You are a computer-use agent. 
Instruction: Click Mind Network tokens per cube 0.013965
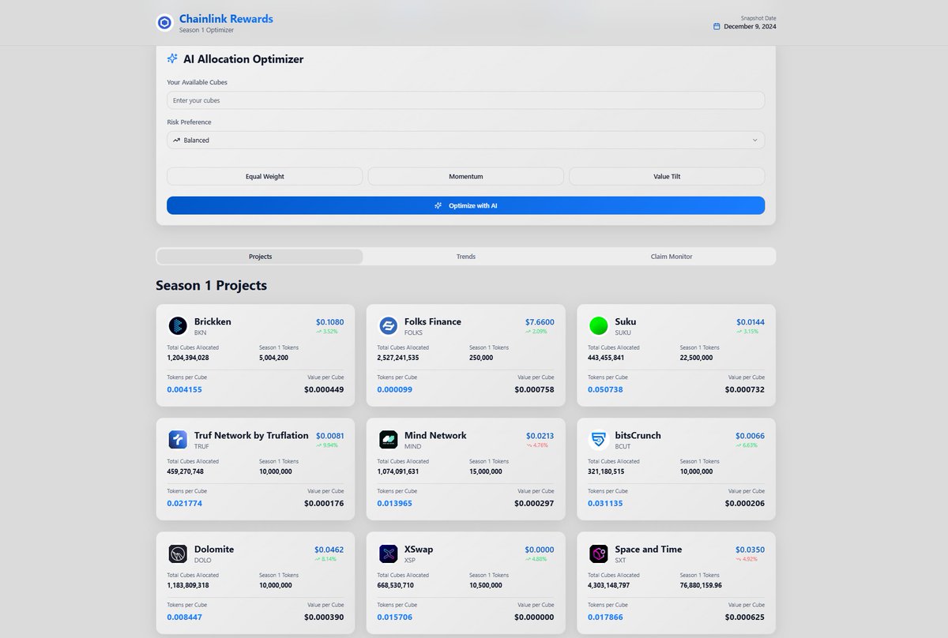pyautogui.click(x=394, y=503)
